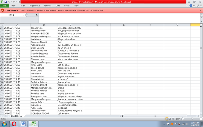Click the vertical scrollbar thumb
The height and width of the screenshot is (127, 203).
click(201, 49)
